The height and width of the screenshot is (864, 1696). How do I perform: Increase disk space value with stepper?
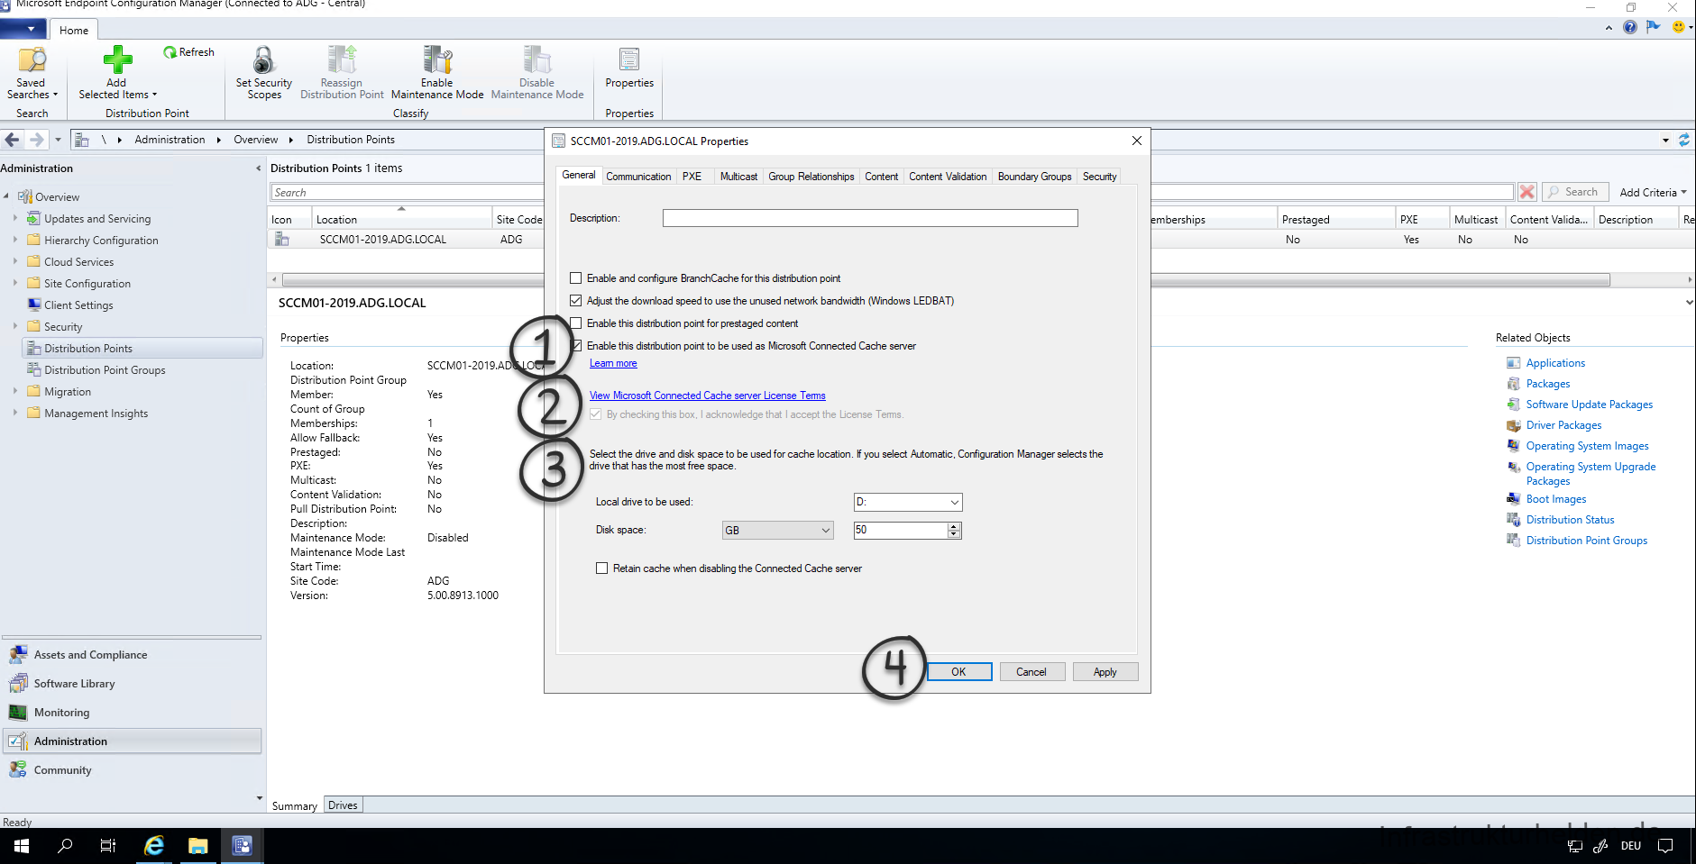(x=954, y=526)
